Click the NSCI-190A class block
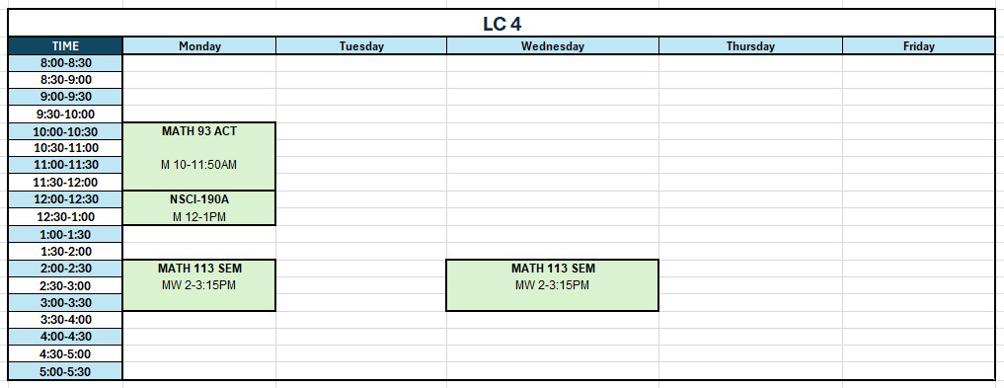The height and width of the screenshot is (388, 1004). [199, 208]
